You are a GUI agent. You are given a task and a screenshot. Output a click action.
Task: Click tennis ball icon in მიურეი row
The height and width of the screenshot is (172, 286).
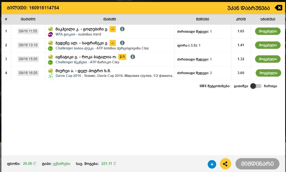[x=50, y=71]
